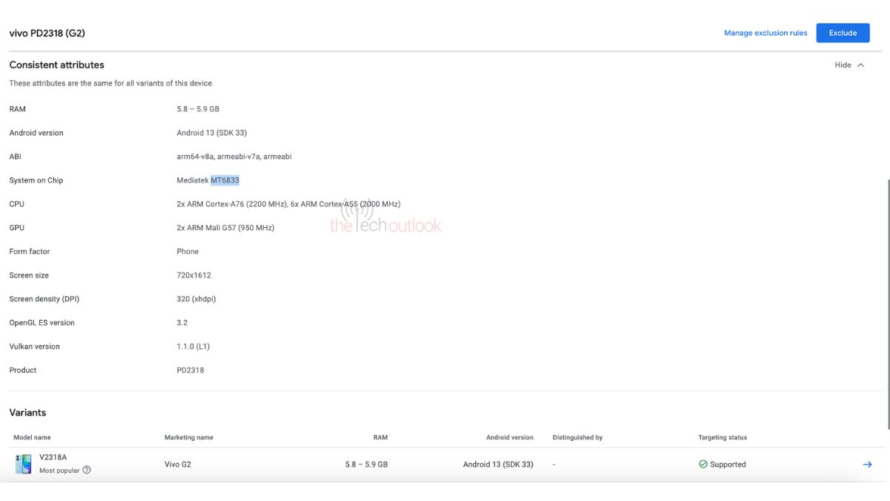Click the RAM attribute label

point(17,109)
